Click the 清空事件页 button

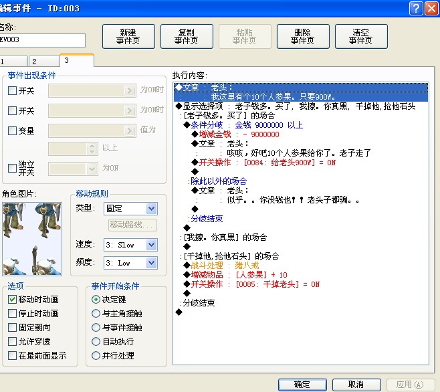(x=361, y=37)
